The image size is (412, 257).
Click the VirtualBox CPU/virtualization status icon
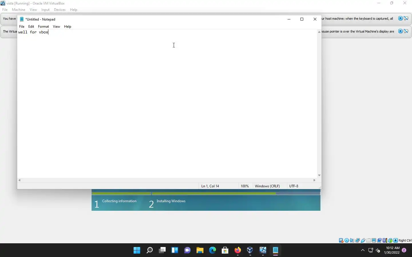coord(385,240)
